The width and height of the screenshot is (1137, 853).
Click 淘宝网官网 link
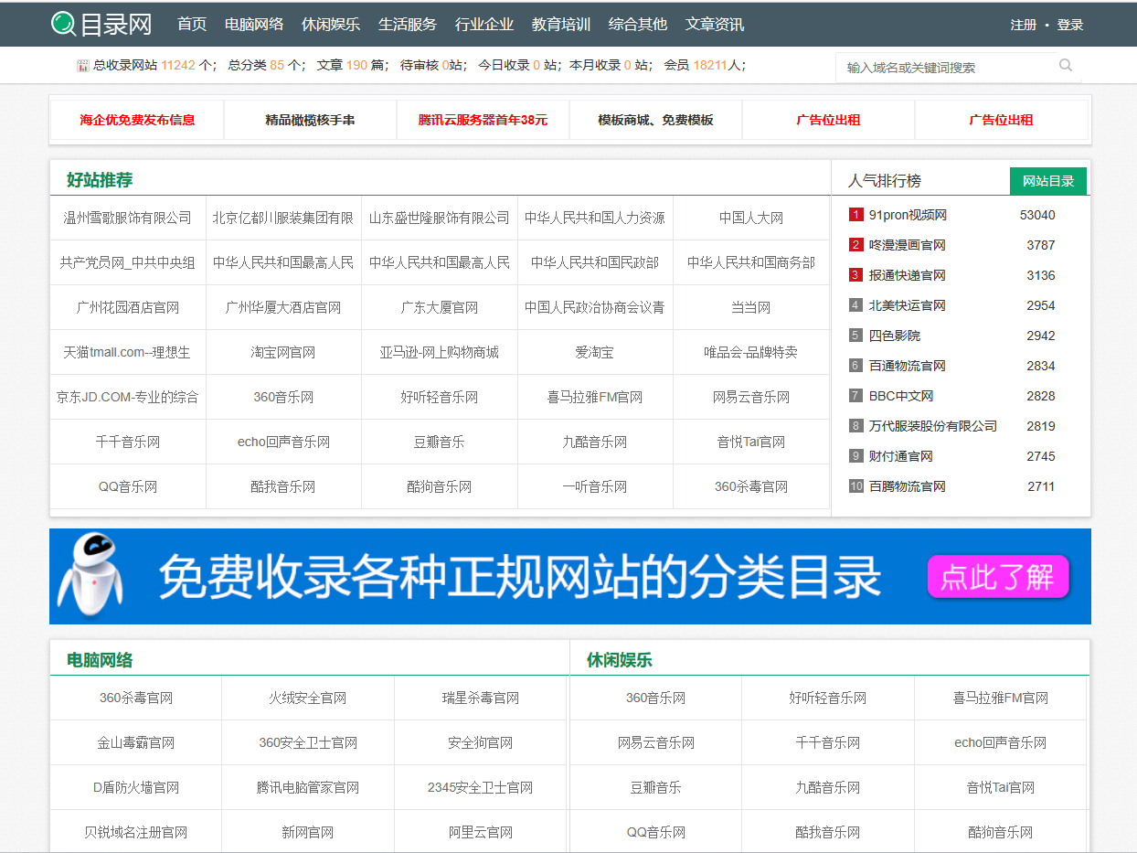tap(283, 352)
